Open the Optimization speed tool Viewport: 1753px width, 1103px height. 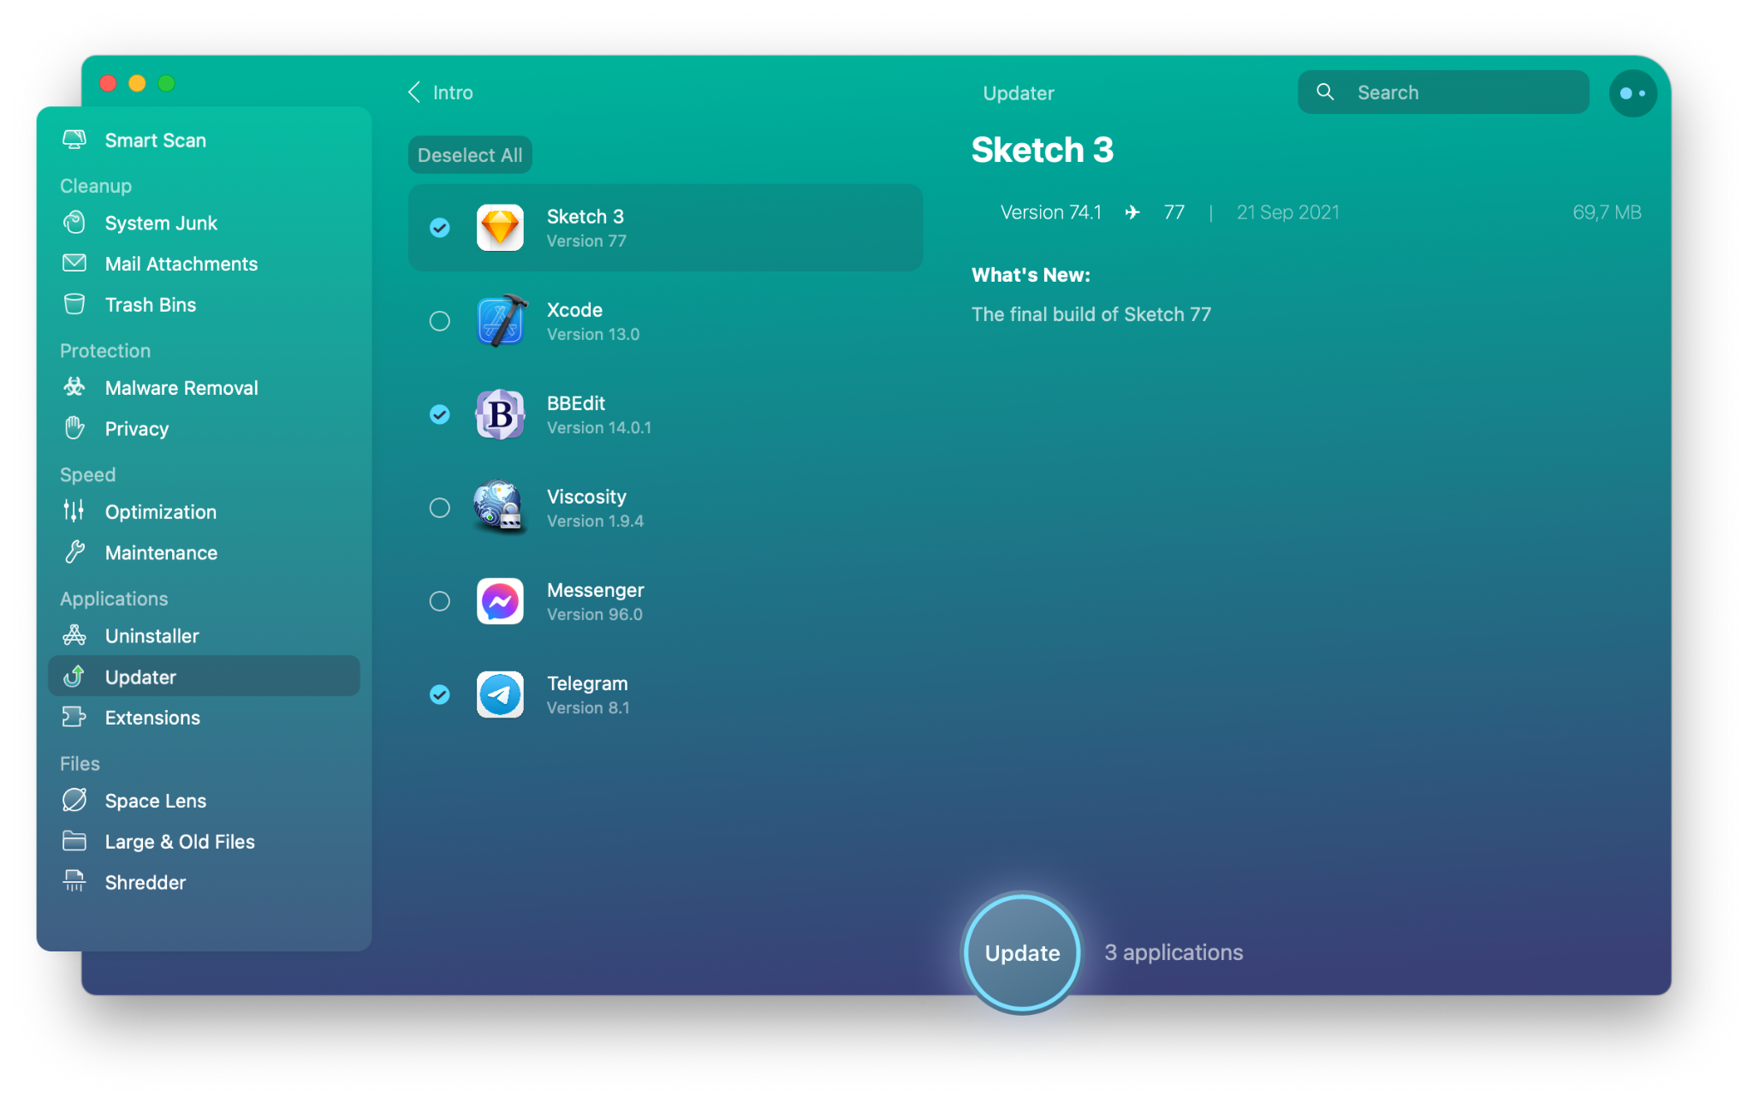[x=159, y=510]
